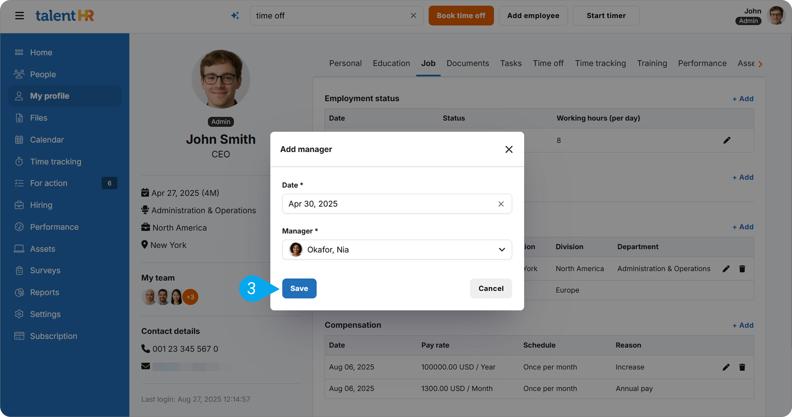Open the Hiring section

click(x=41, y=205)
